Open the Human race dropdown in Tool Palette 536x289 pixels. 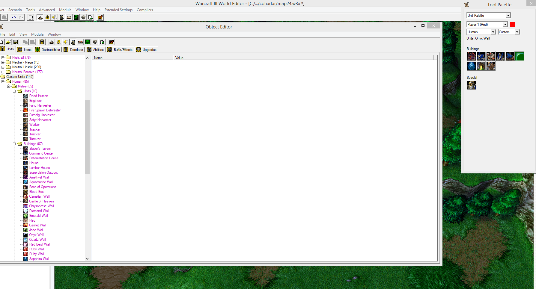pyautogui.click(x=481, y=32)
